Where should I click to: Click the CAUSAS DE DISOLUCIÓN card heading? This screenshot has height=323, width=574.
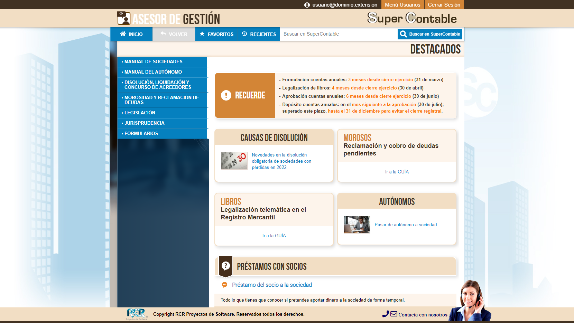[274, 137]
